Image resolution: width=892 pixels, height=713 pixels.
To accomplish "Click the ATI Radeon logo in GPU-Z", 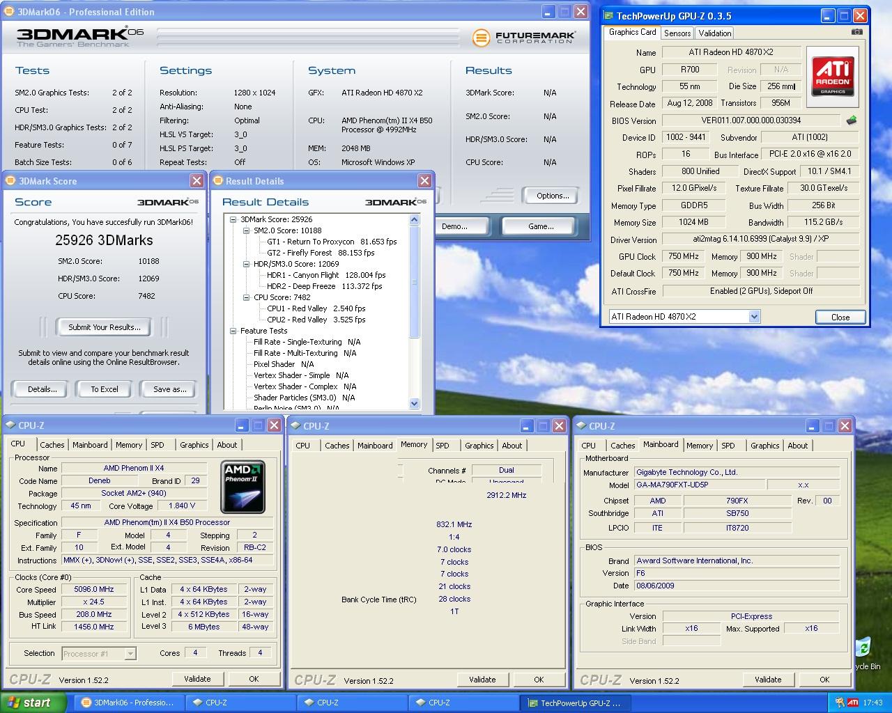I will pos(833,77).
